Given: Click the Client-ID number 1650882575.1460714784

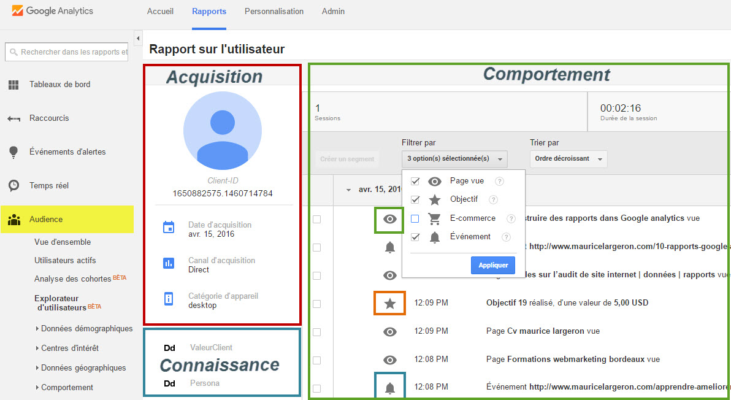Looking at the screenshot, I should (x=223, y=193).
